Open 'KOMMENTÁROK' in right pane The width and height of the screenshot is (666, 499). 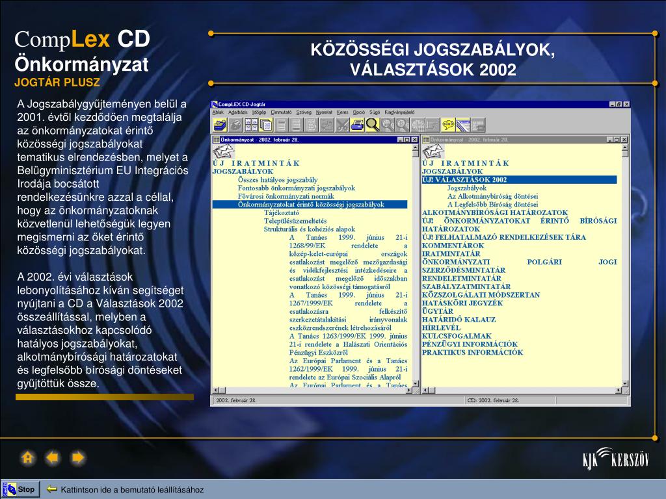click(x=453, y=246)
